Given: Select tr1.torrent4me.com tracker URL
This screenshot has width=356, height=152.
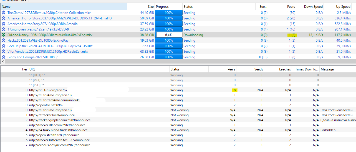Looking at the screenshot, I should (54, 100).
